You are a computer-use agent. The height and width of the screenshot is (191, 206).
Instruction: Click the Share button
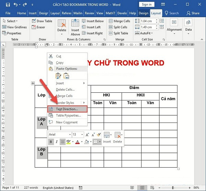pos(193,13)
